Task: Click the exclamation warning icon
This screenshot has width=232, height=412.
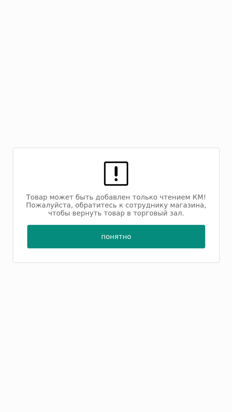Action: (x=116, y=173)
